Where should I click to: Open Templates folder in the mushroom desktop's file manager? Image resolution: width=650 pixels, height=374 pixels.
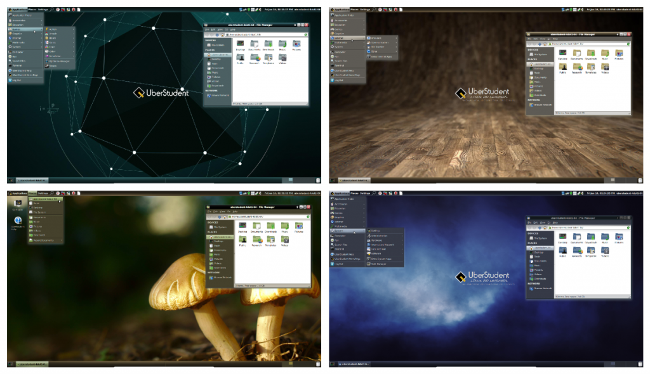(270, 241)
